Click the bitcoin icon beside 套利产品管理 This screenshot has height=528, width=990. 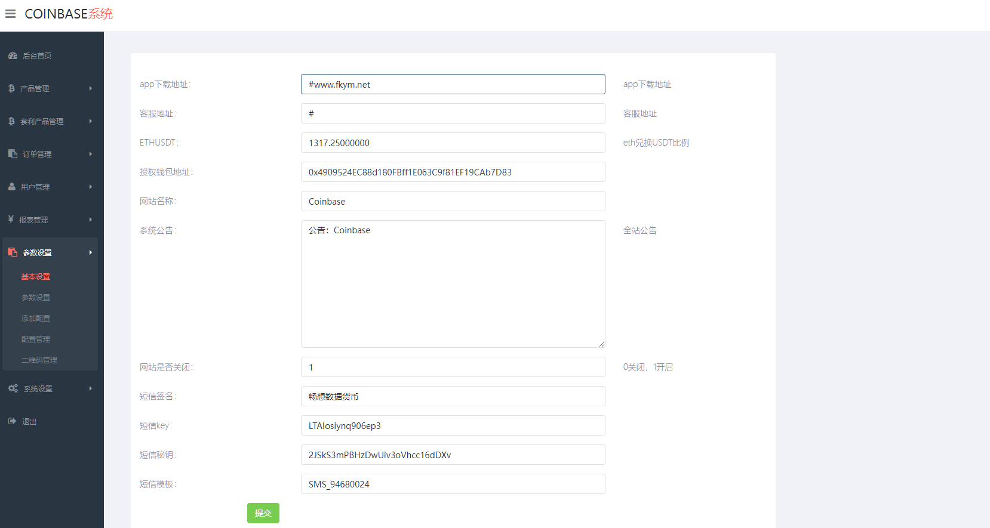(x=11, y=121)
